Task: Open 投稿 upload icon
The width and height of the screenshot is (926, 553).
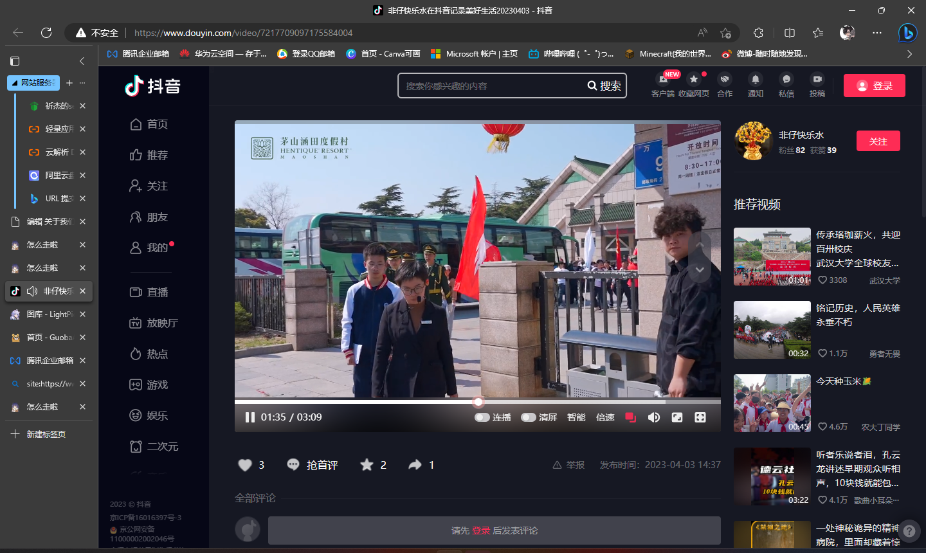Action: point(817,79)
